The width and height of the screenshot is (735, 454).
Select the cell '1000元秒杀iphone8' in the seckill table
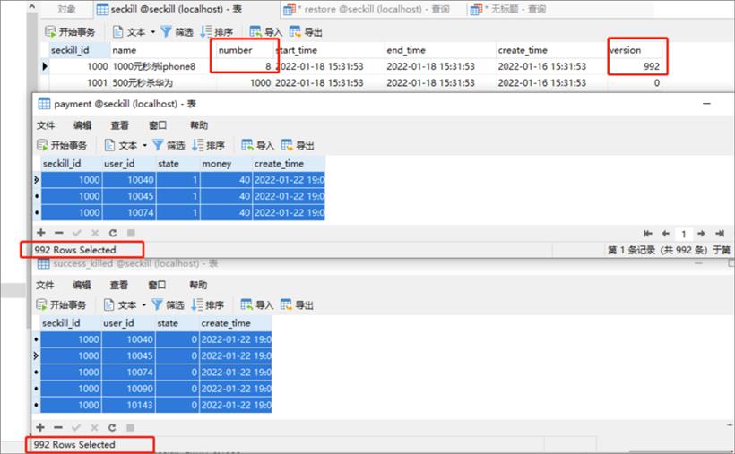coord(163,66)
